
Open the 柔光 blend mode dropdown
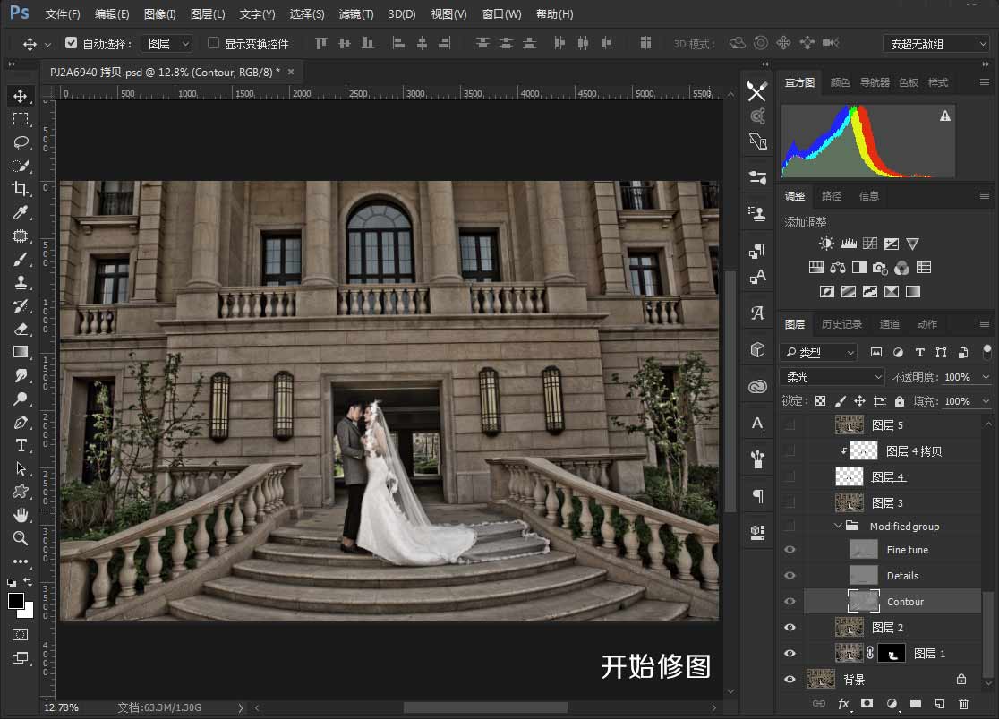(831, 377)
